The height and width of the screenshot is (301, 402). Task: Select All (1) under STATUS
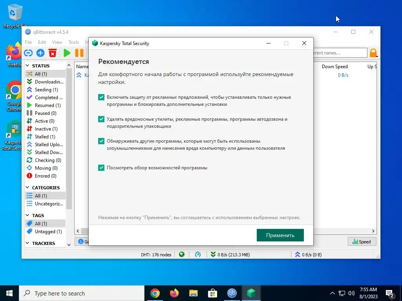click(x=45, y=74)
